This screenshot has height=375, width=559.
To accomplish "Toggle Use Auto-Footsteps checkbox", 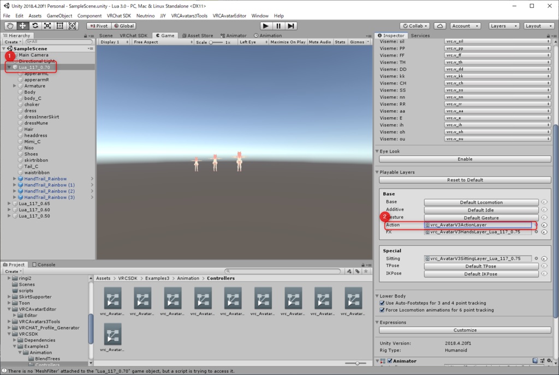I will tap(382, 303).
